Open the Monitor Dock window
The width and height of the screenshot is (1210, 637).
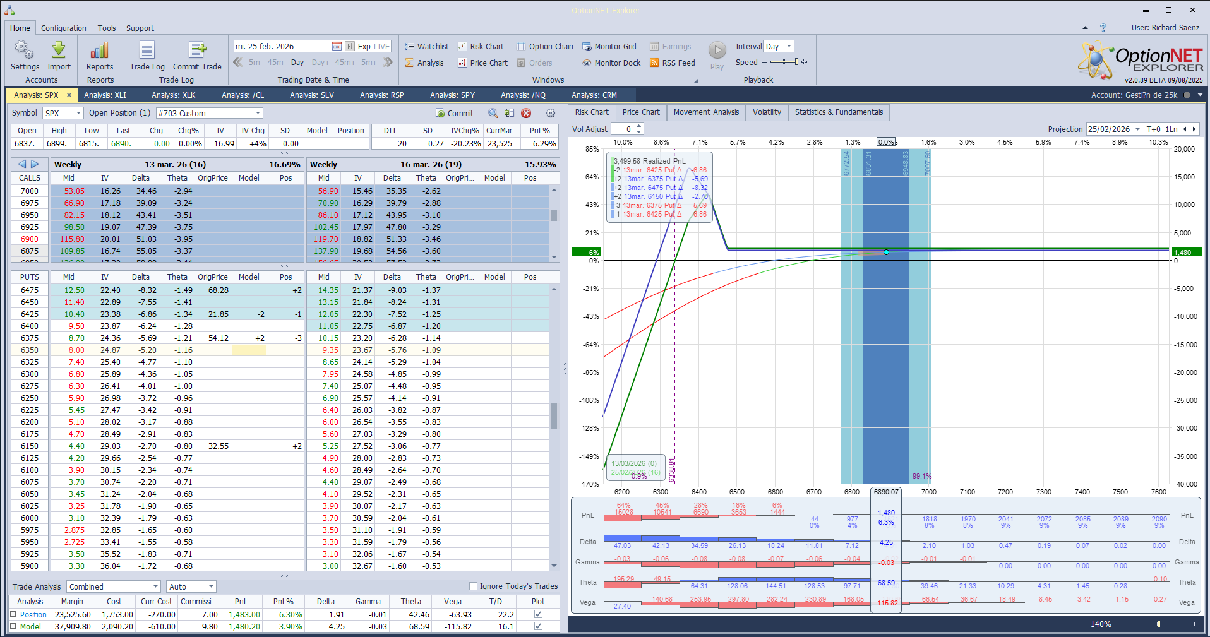click(611, 63)
